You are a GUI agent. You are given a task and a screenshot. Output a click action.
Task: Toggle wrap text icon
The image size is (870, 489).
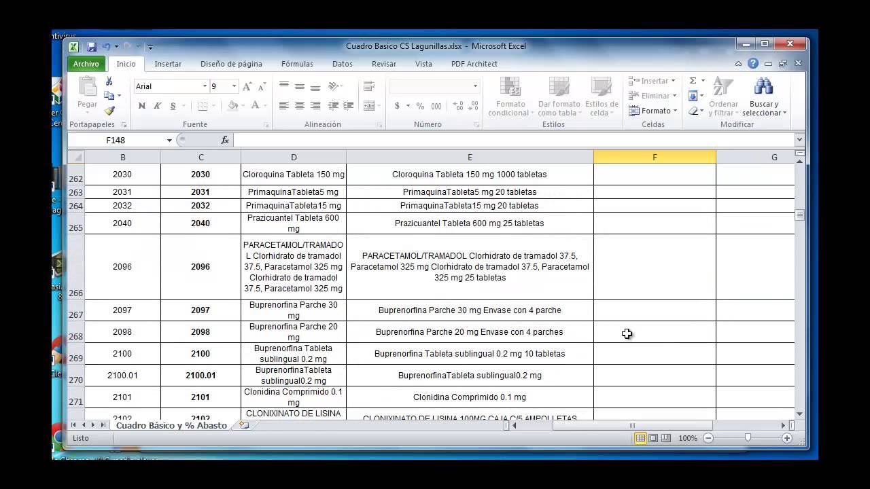(x=369, y=86)
